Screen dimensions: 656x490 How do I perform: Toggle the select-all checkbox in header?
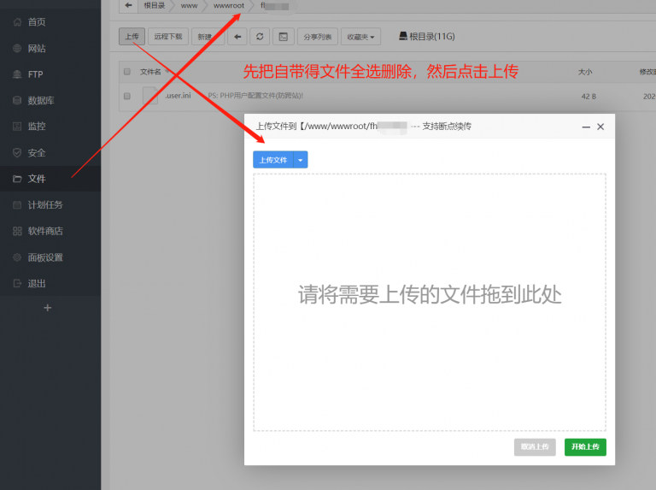click(x=127, y=72)
